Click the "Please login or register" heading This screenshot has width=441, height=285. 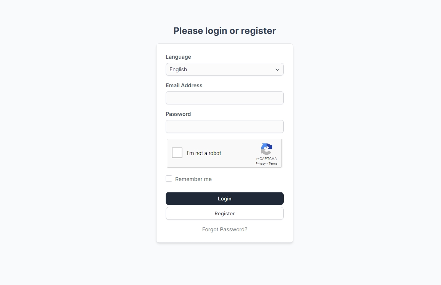click(x=224, y=31)
